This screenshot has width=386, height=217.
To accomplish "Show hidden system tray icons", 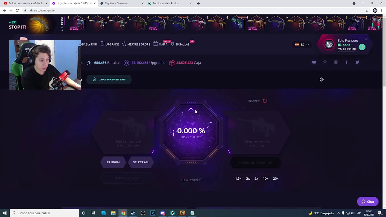I will [338, 213].
